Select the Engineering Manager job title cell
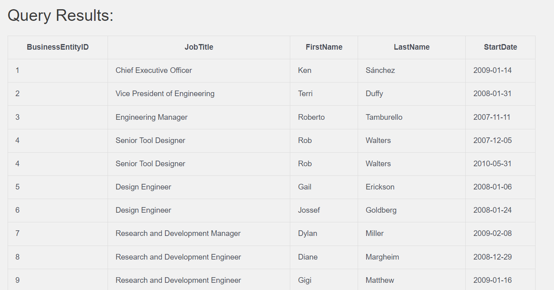554x290 pixels. click(151, 117)
